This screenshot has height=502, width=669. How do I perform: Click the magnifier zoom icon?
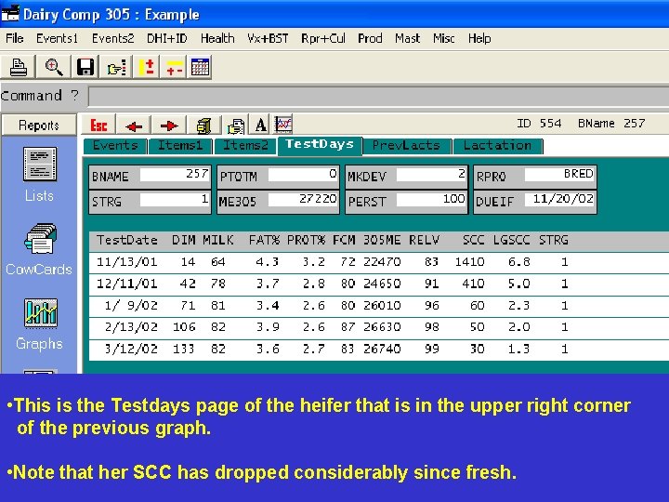[53, 67]
